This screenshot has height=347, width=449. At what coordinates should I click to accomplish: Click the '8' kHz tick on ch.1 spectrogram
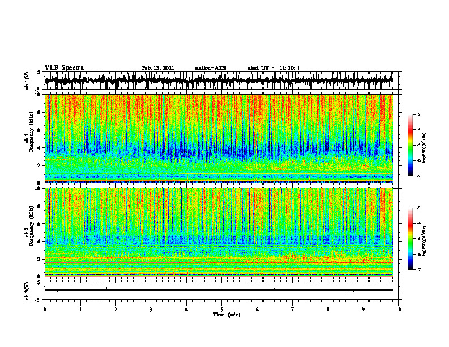pos(39,112)
